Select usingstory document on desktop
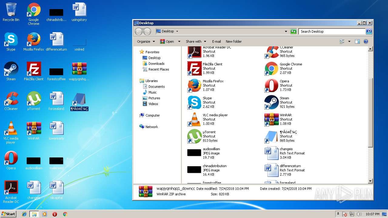The width and height of the screenshot is (388, 218). coord(79,12)
